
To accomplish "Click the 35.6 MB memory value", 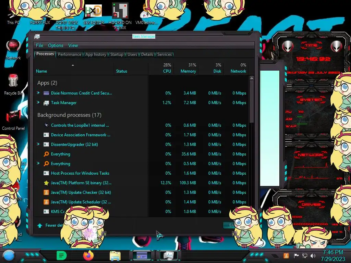I will [189, 154].
